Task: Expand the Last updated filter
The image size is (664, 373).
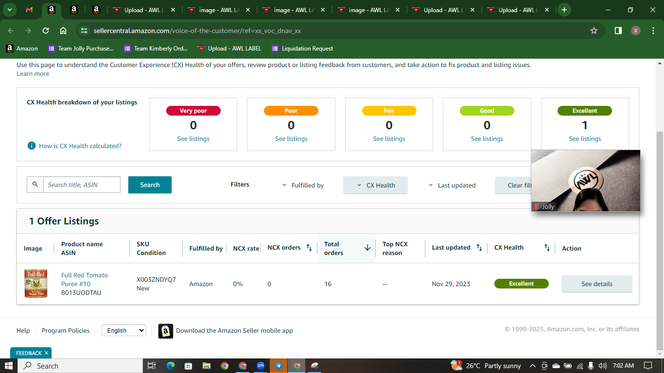Action: [x=452, y=185]
